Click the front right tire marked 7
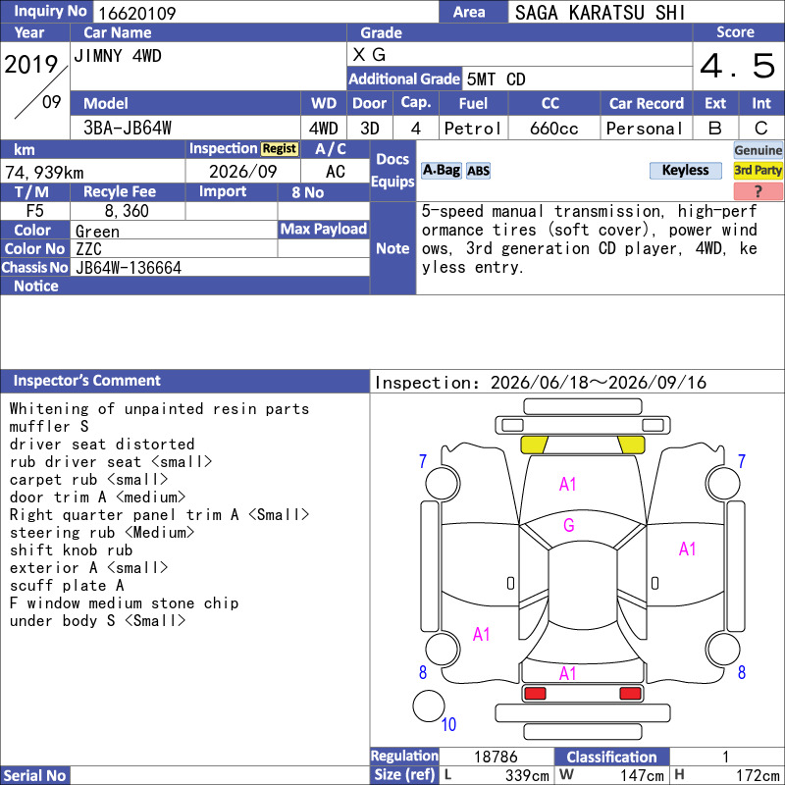This screenshot has height=785, width=785. (x=722, y=484)
